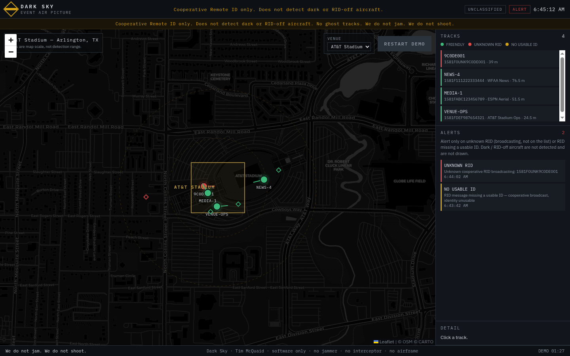Open the Leaflet attribution link
The image size is (570, 356).
click(384, 342)
